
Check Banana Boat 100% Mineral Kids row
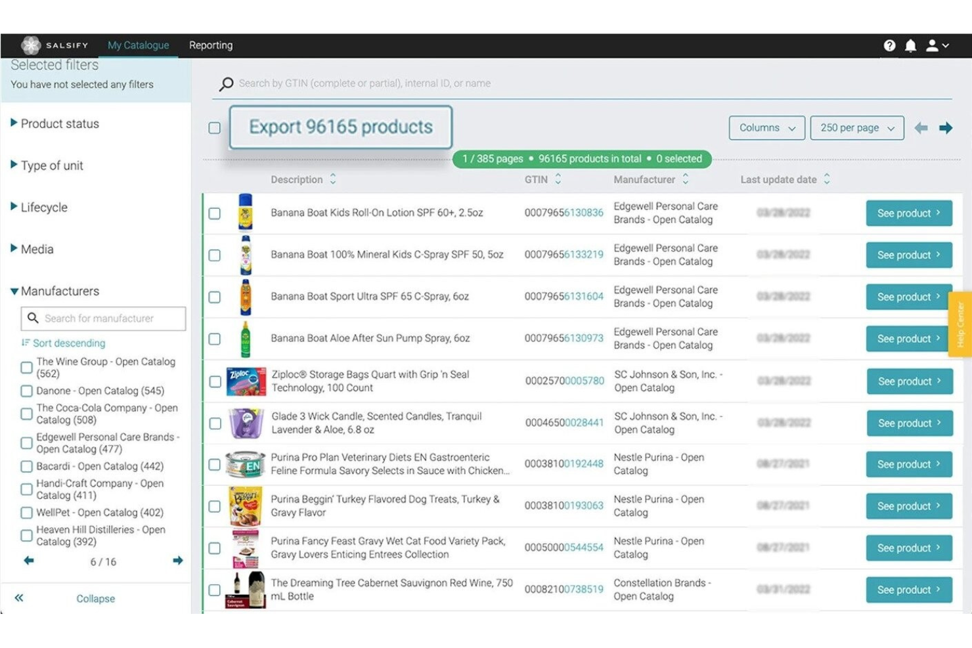click(x=215, y=255)
